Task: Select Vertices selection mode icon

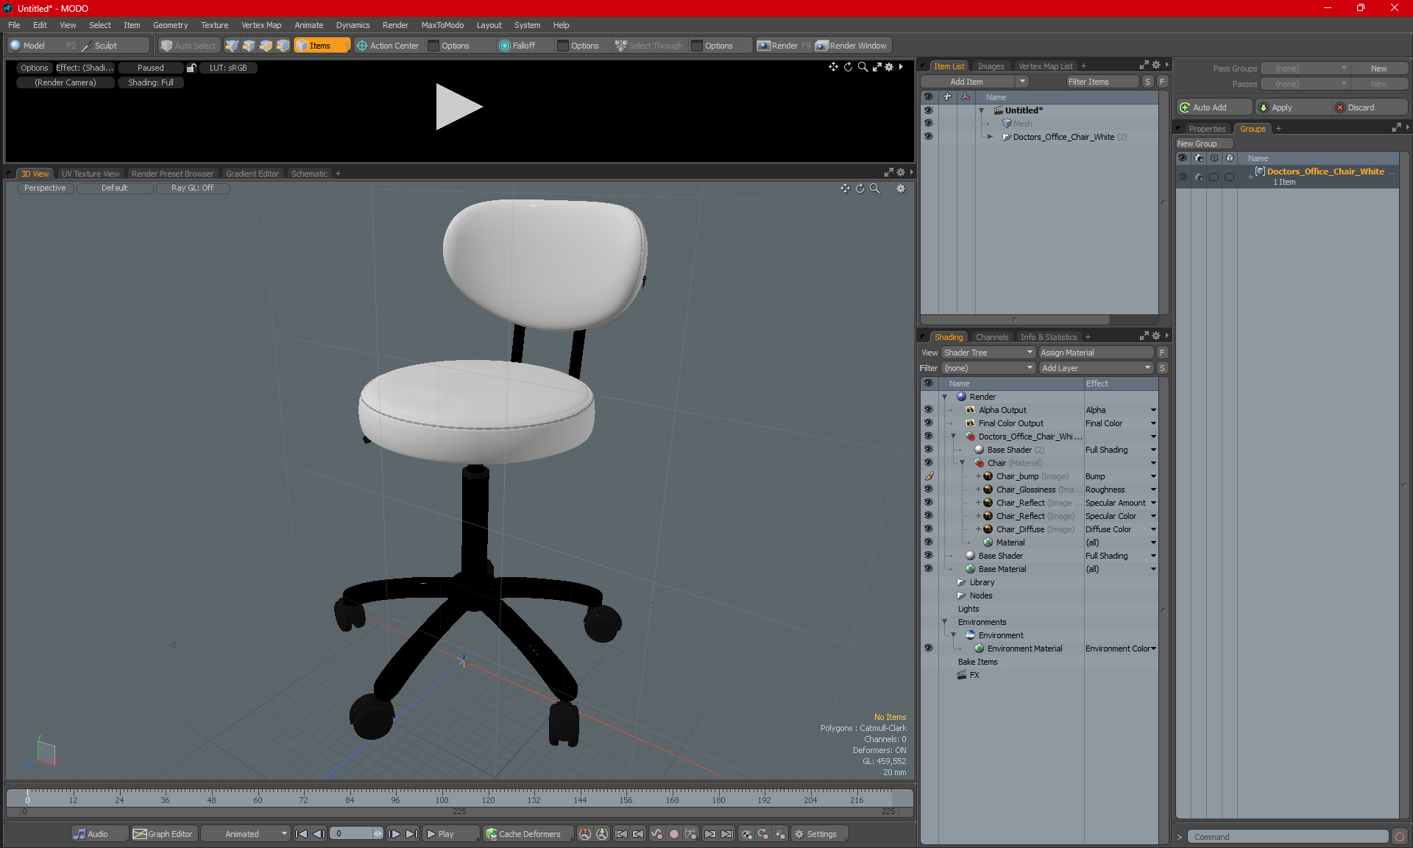Action: point(232,46)
